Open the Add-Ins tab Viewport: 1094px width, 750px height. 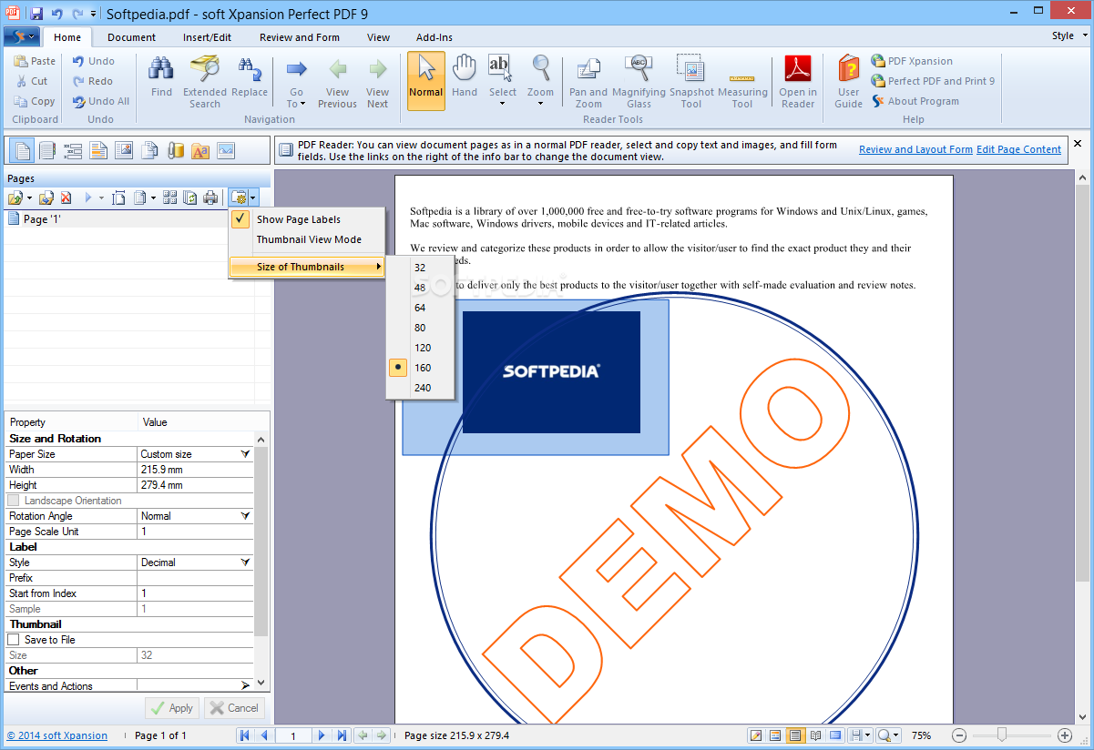[435, 37]
